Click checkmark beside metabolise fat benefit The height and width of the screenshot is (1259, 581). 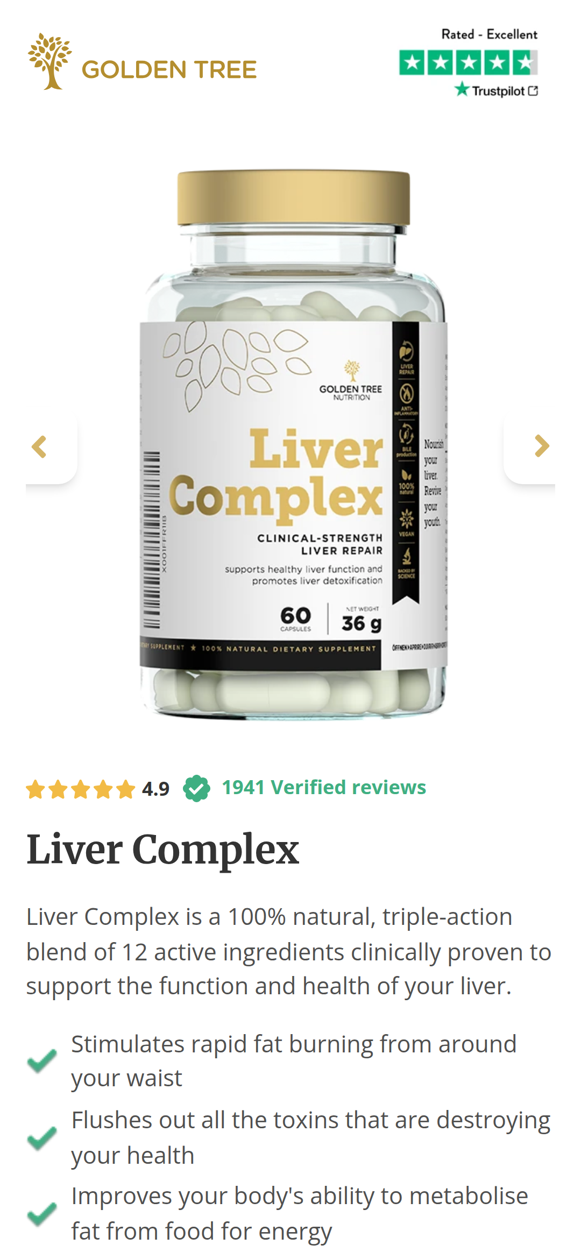coord(42,1213)
